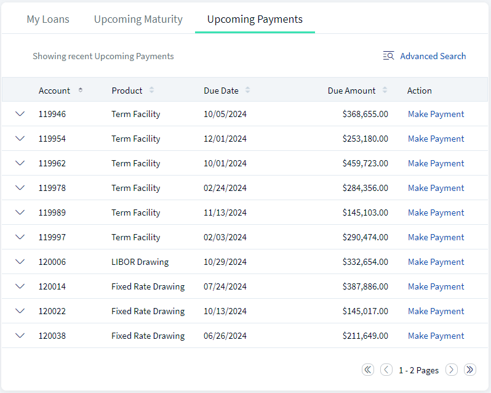The width and height of the screenshot is (491, 393).
Task: Make Payment for account 119978
Action: click(x=436, y=188)
